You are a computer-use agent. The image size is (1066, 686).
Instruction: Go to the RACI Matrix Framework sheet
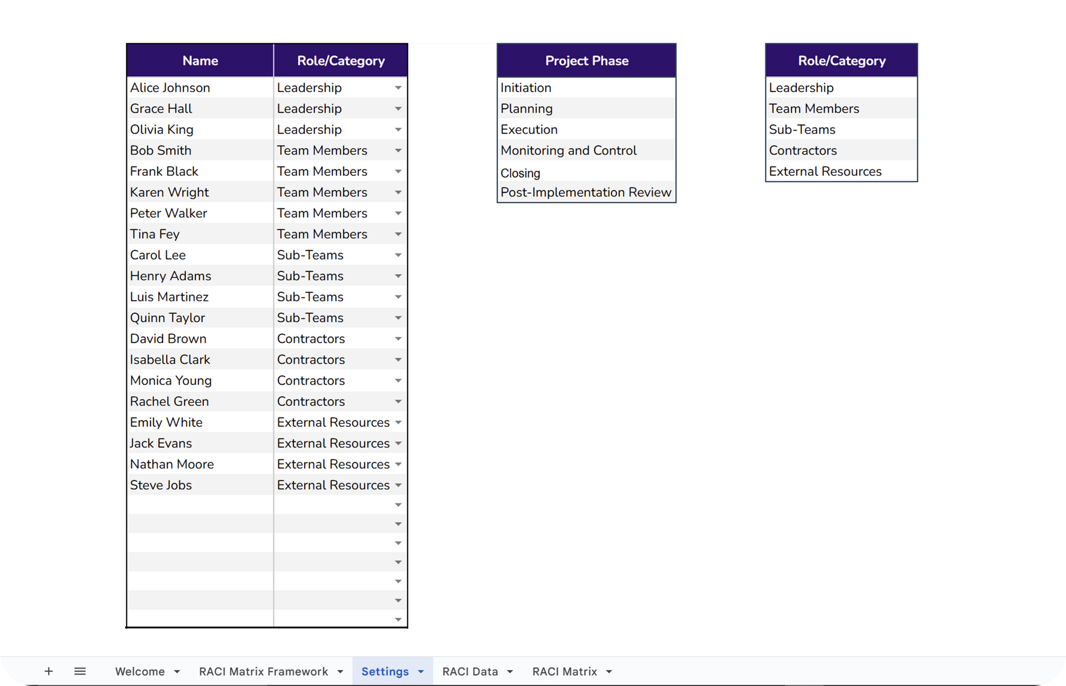point(263,671)
